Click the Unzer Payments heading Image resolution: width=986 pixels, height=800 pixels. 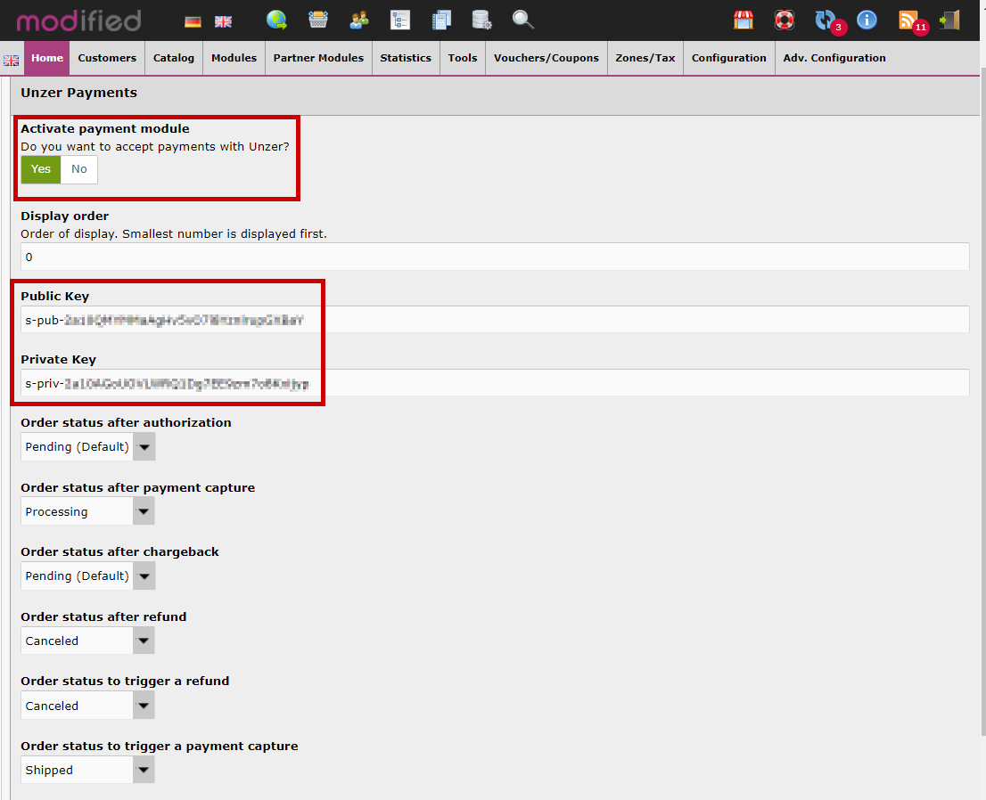pyautogui.click(x=78, y=93)
